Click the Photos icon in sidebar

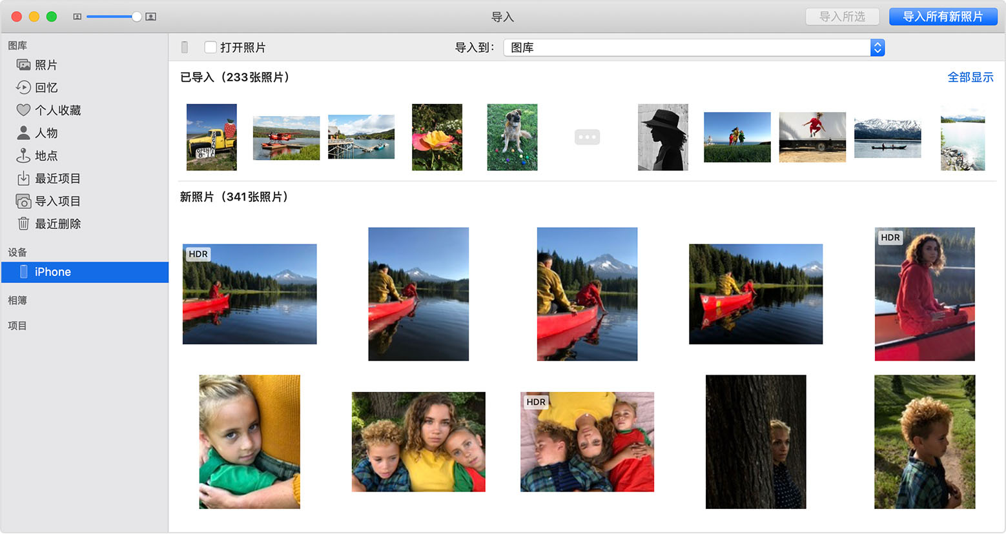[23, 65]
